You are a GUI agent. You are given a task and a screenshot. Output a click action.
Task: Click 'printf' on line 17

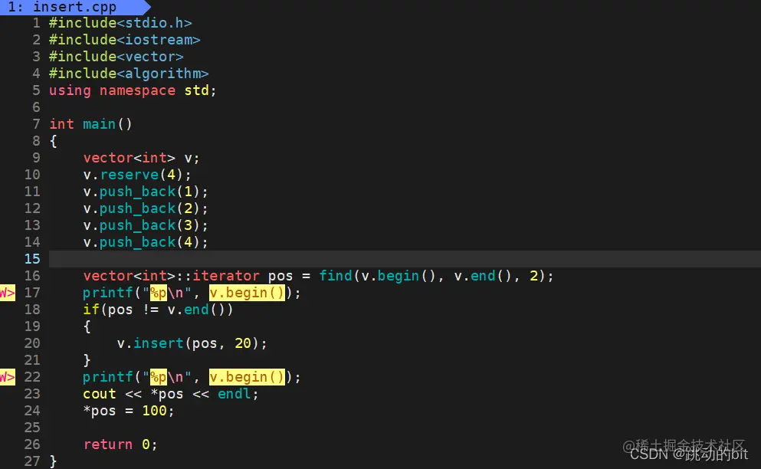[108, 293]
